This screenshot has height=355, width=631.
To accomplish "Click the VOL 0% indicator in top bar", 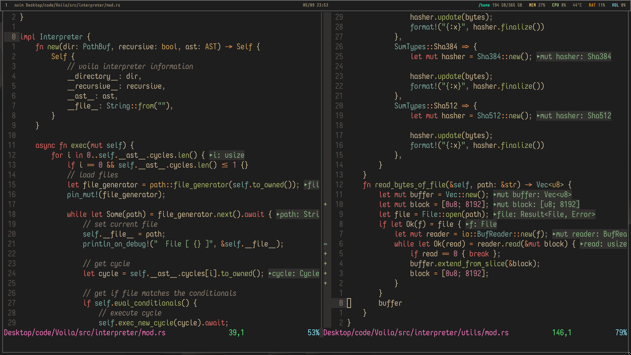I will (x=619, y=5).
